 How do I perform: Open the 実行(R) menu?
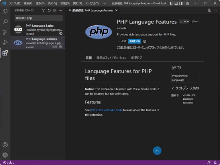(77, 3)
